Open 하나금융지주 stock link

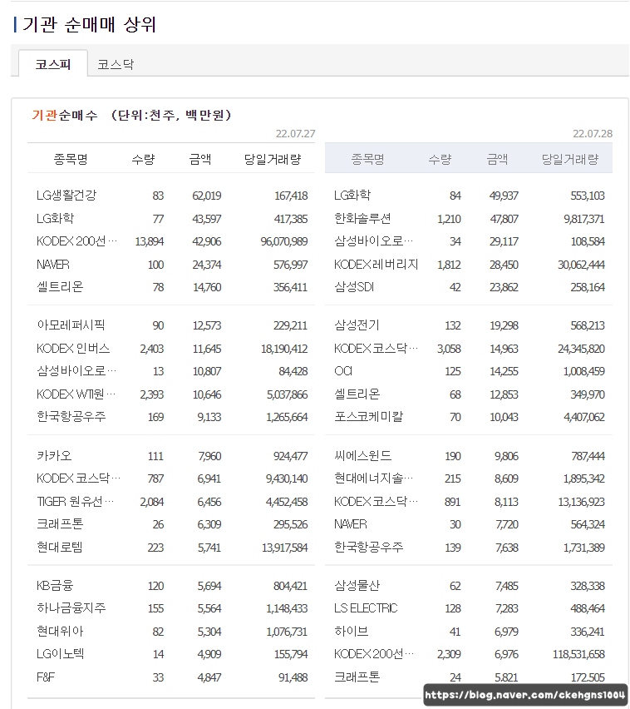point(71,608)
